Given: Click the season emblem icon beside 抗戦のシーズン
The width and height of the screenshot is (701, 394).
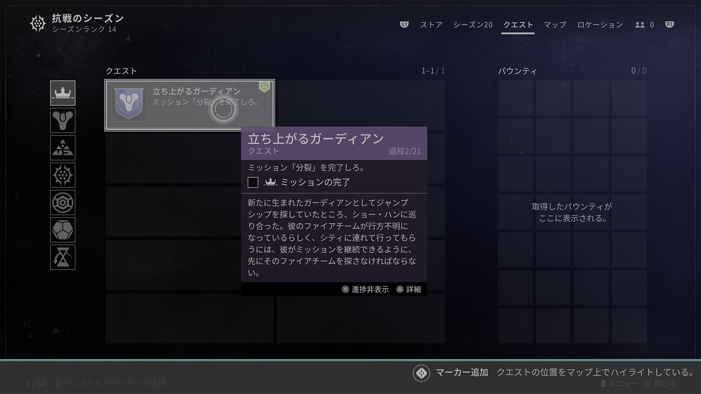Looking at the screenshot, I should tap(38, 24).
